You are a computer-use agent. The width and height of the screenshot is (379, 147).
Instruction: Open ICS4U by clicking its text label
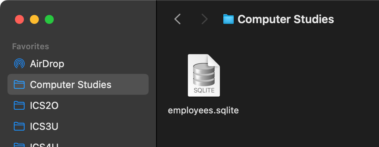point(44,145)
